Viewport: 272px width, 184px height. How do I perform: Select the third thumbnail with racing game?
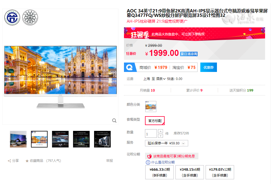click(60, 139)
